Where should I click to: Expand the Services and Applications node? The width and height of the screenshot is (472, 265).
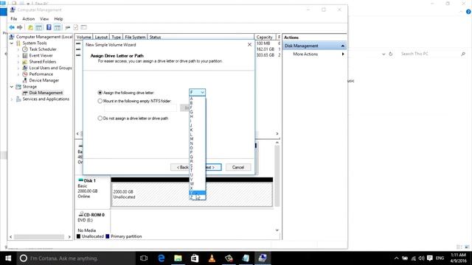[x=12, y=99]
